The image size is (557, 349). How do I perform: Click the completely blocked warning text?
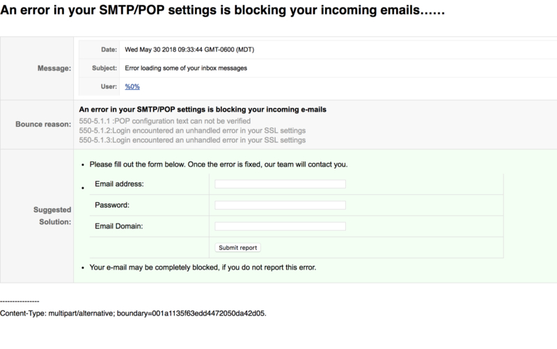pos(203,267)
